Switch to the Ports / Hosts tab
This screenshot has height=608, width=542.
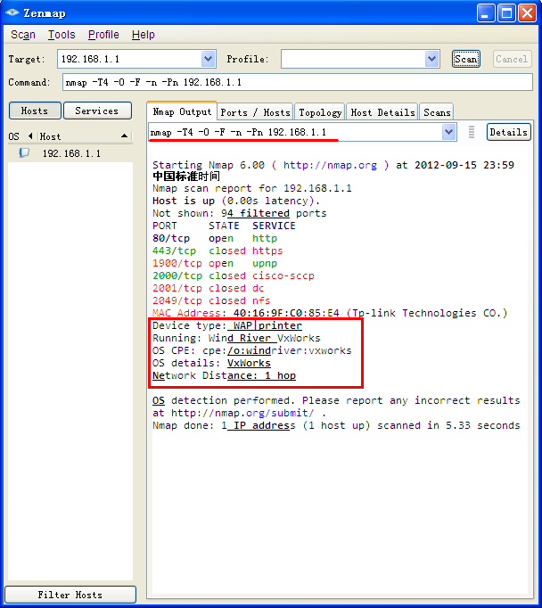click(255, 112)
